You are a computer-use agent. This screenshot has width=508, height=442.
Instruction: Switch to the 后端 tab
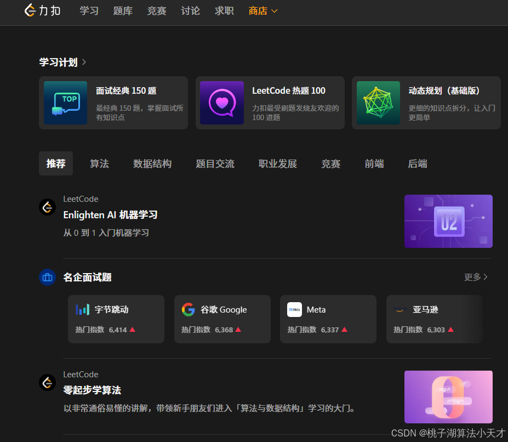click(418, 163)
